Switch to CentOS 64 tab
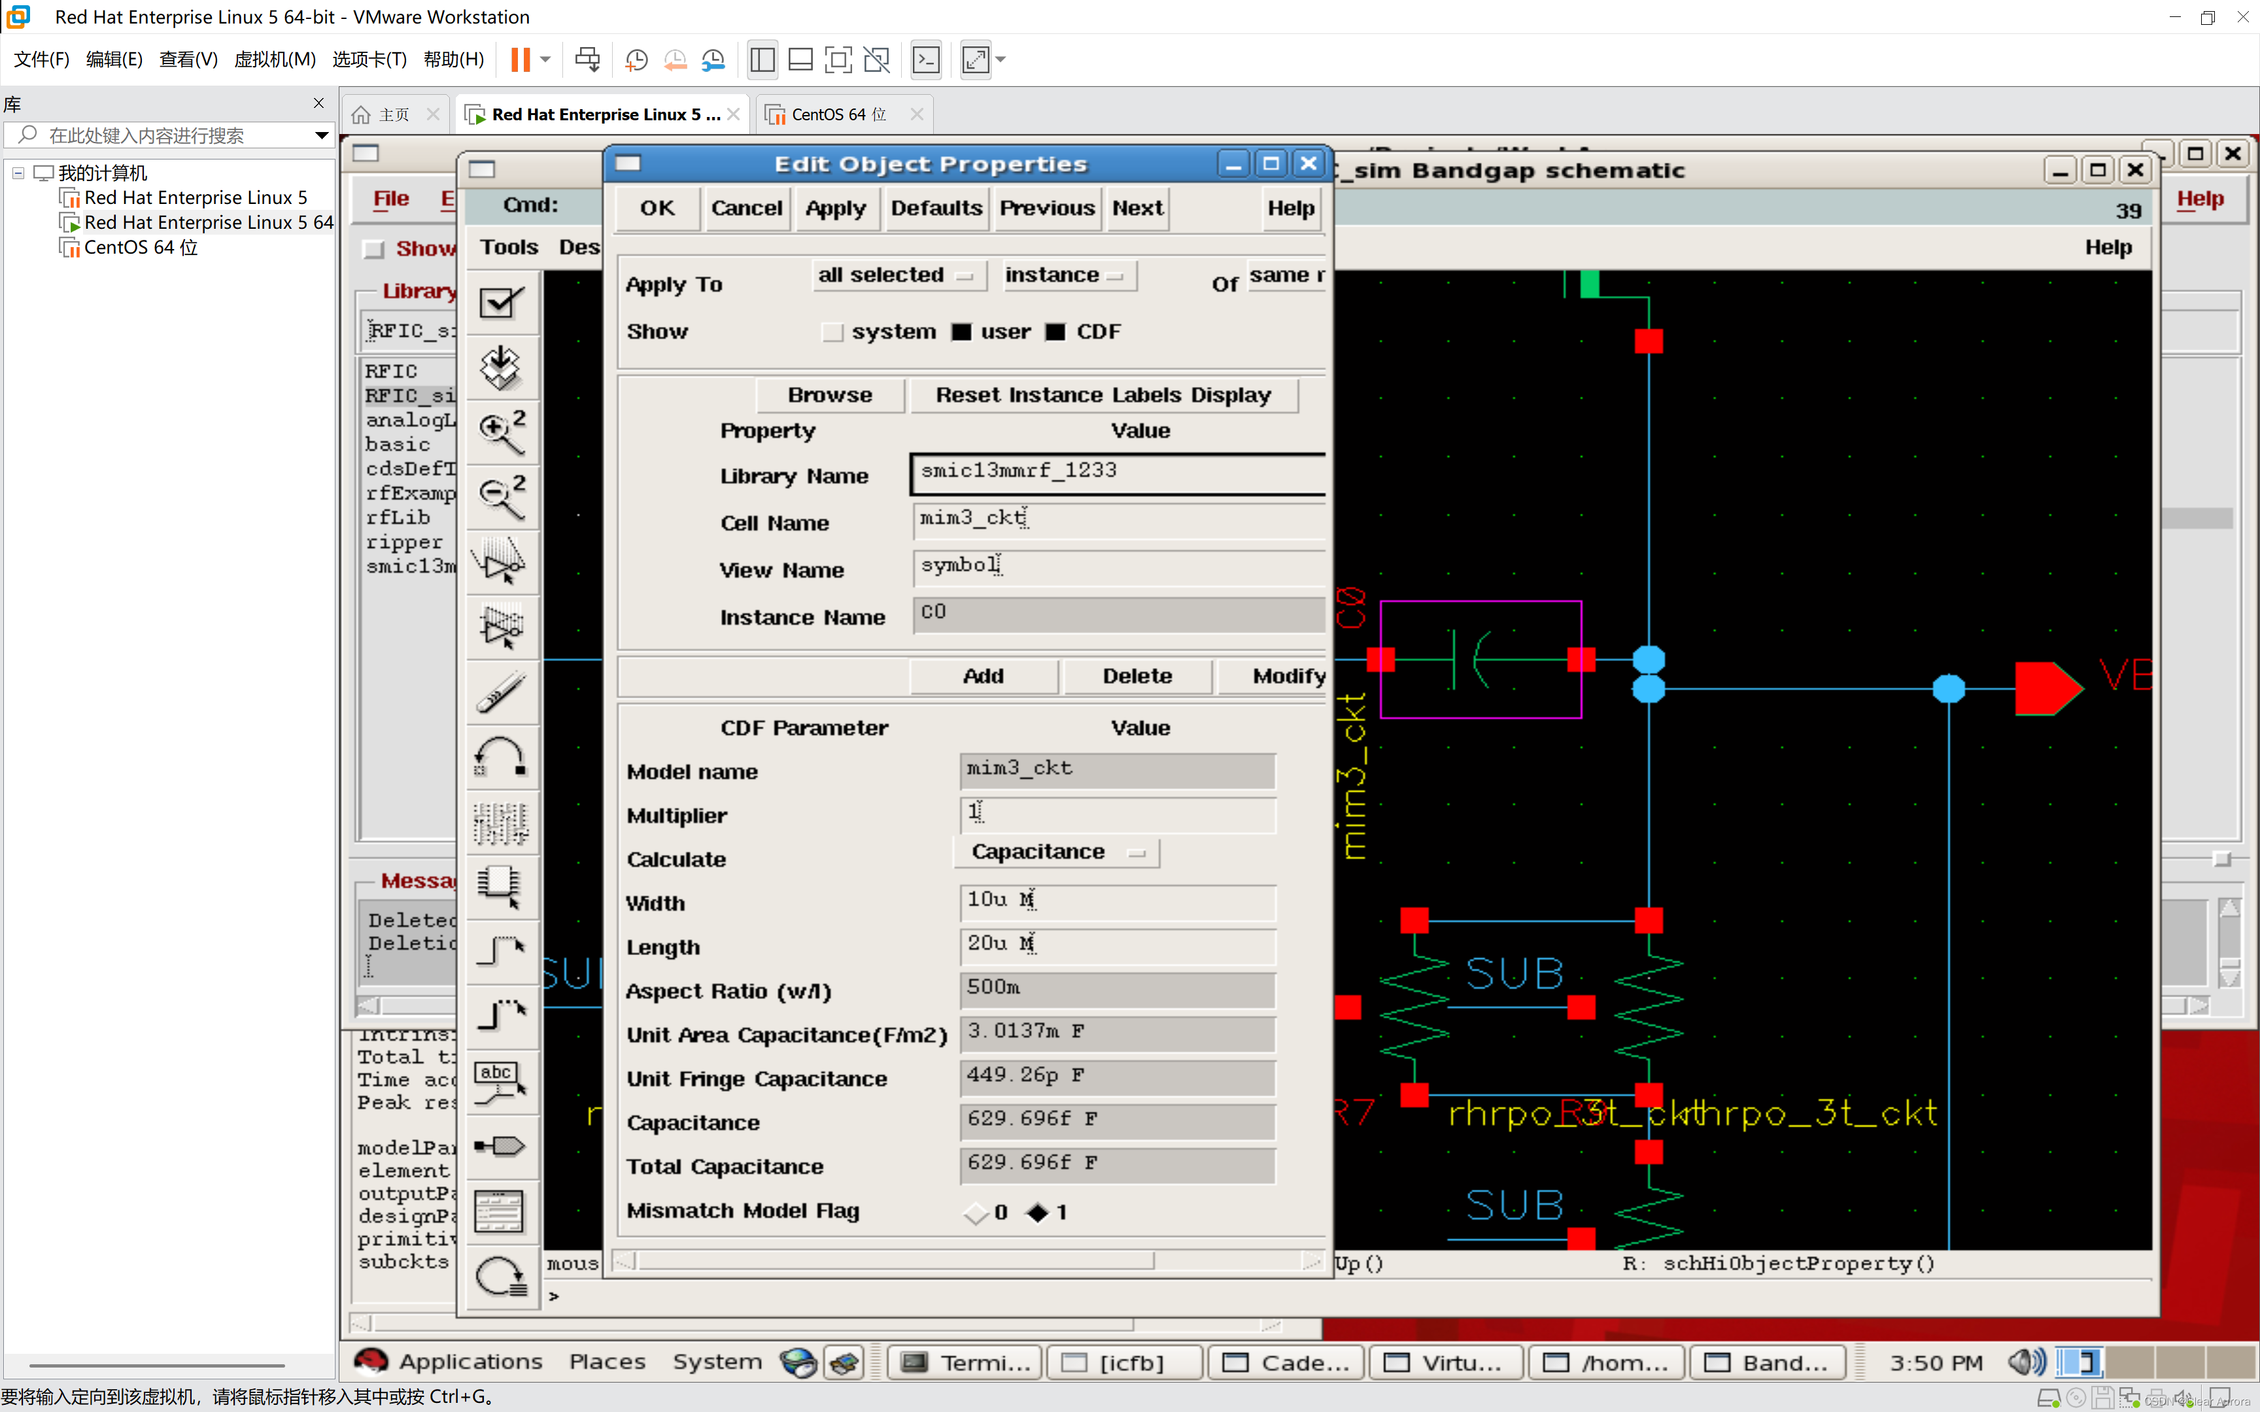The width and height of the screenshot is (2260, 1412). [x=837, y=114]
